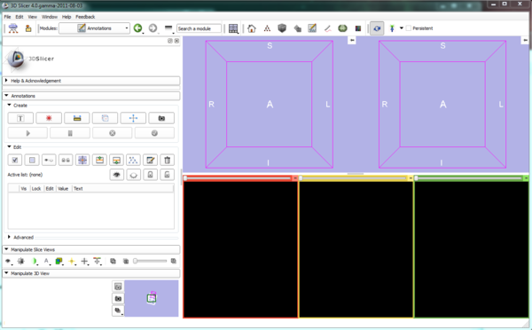Jump slices to selected annotation

[82, 160]
